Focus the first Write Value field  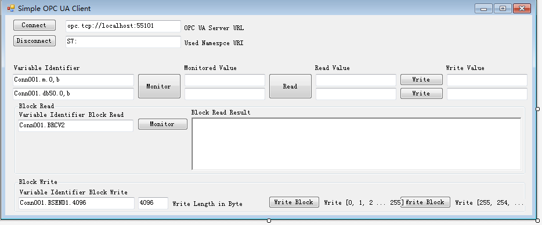(x=487, y=80)
